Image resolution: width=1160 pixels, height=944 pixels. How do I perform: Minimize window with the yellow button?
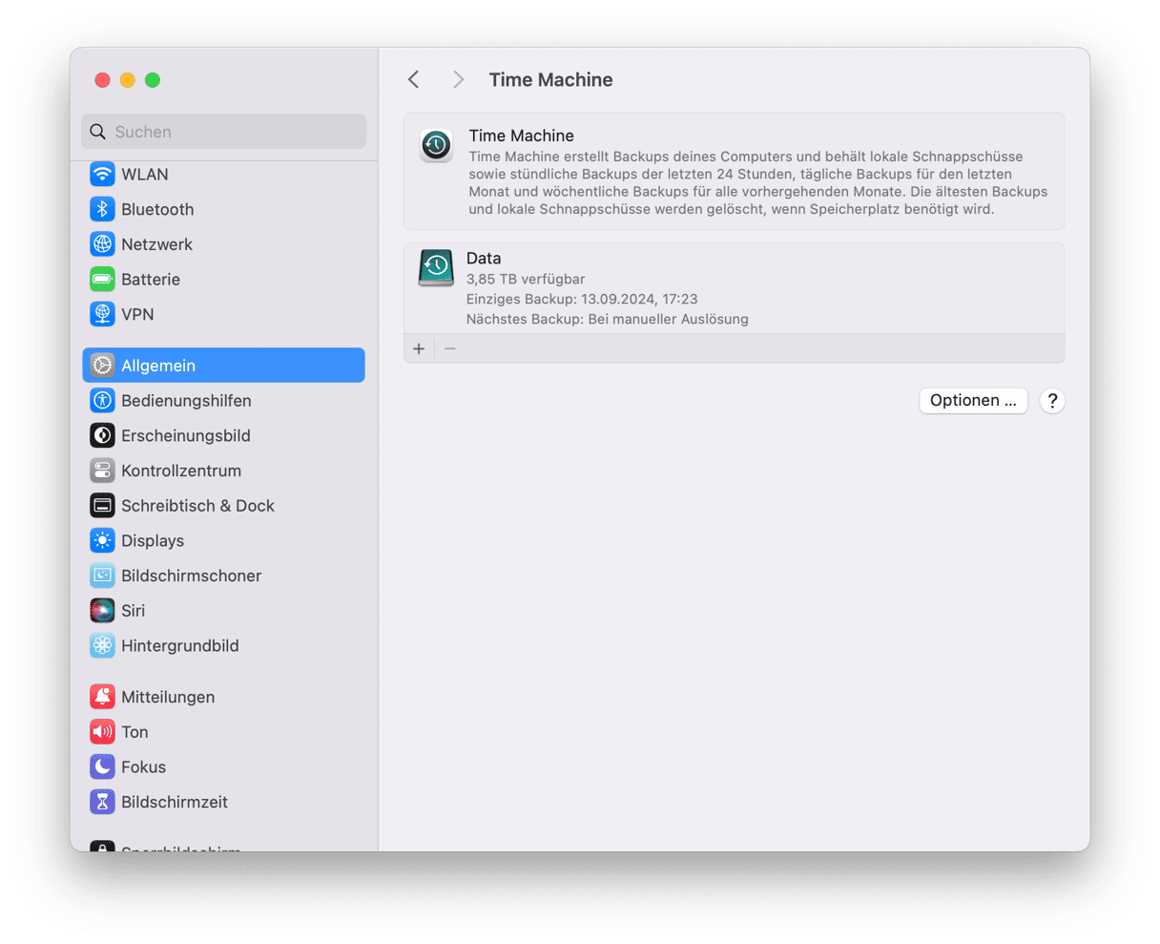pos(127,80)
